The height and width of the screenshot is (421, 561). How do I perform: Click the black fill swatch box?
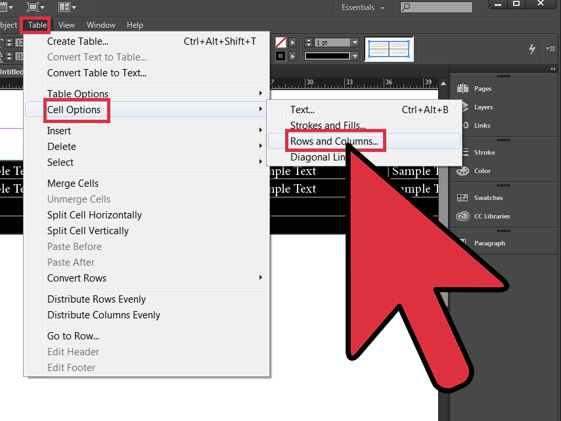coord(280,57)
